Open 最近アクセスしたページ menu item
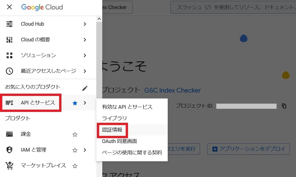The image size is (296, 177). [48, 71]
